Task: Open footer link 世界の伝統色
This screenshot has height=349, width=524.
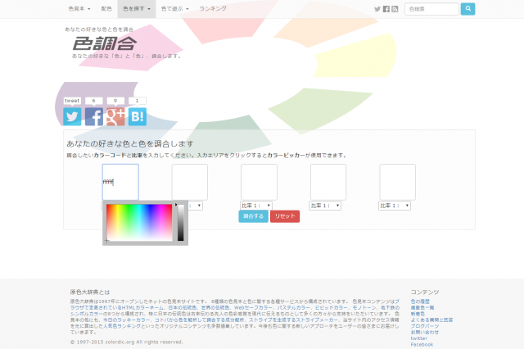Action: click(x=215, y=307)
